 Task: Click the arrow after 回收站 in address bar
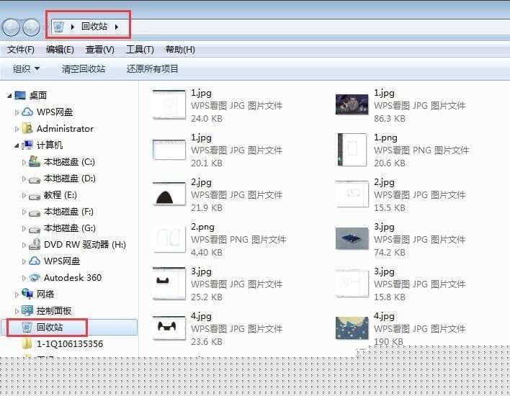117,27
